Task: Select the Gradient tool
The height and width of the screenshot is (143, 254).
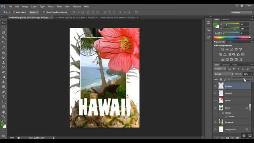Action: click(4, 77)
